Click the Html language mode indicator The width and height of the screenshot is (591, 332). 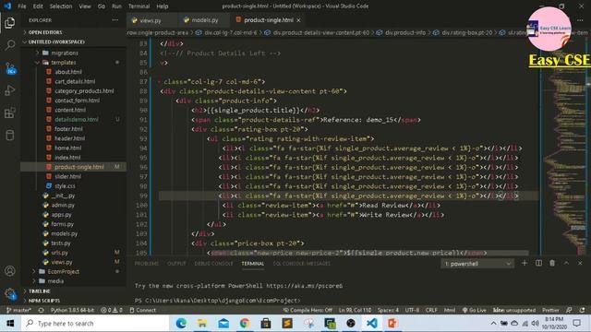pos(450,310)
